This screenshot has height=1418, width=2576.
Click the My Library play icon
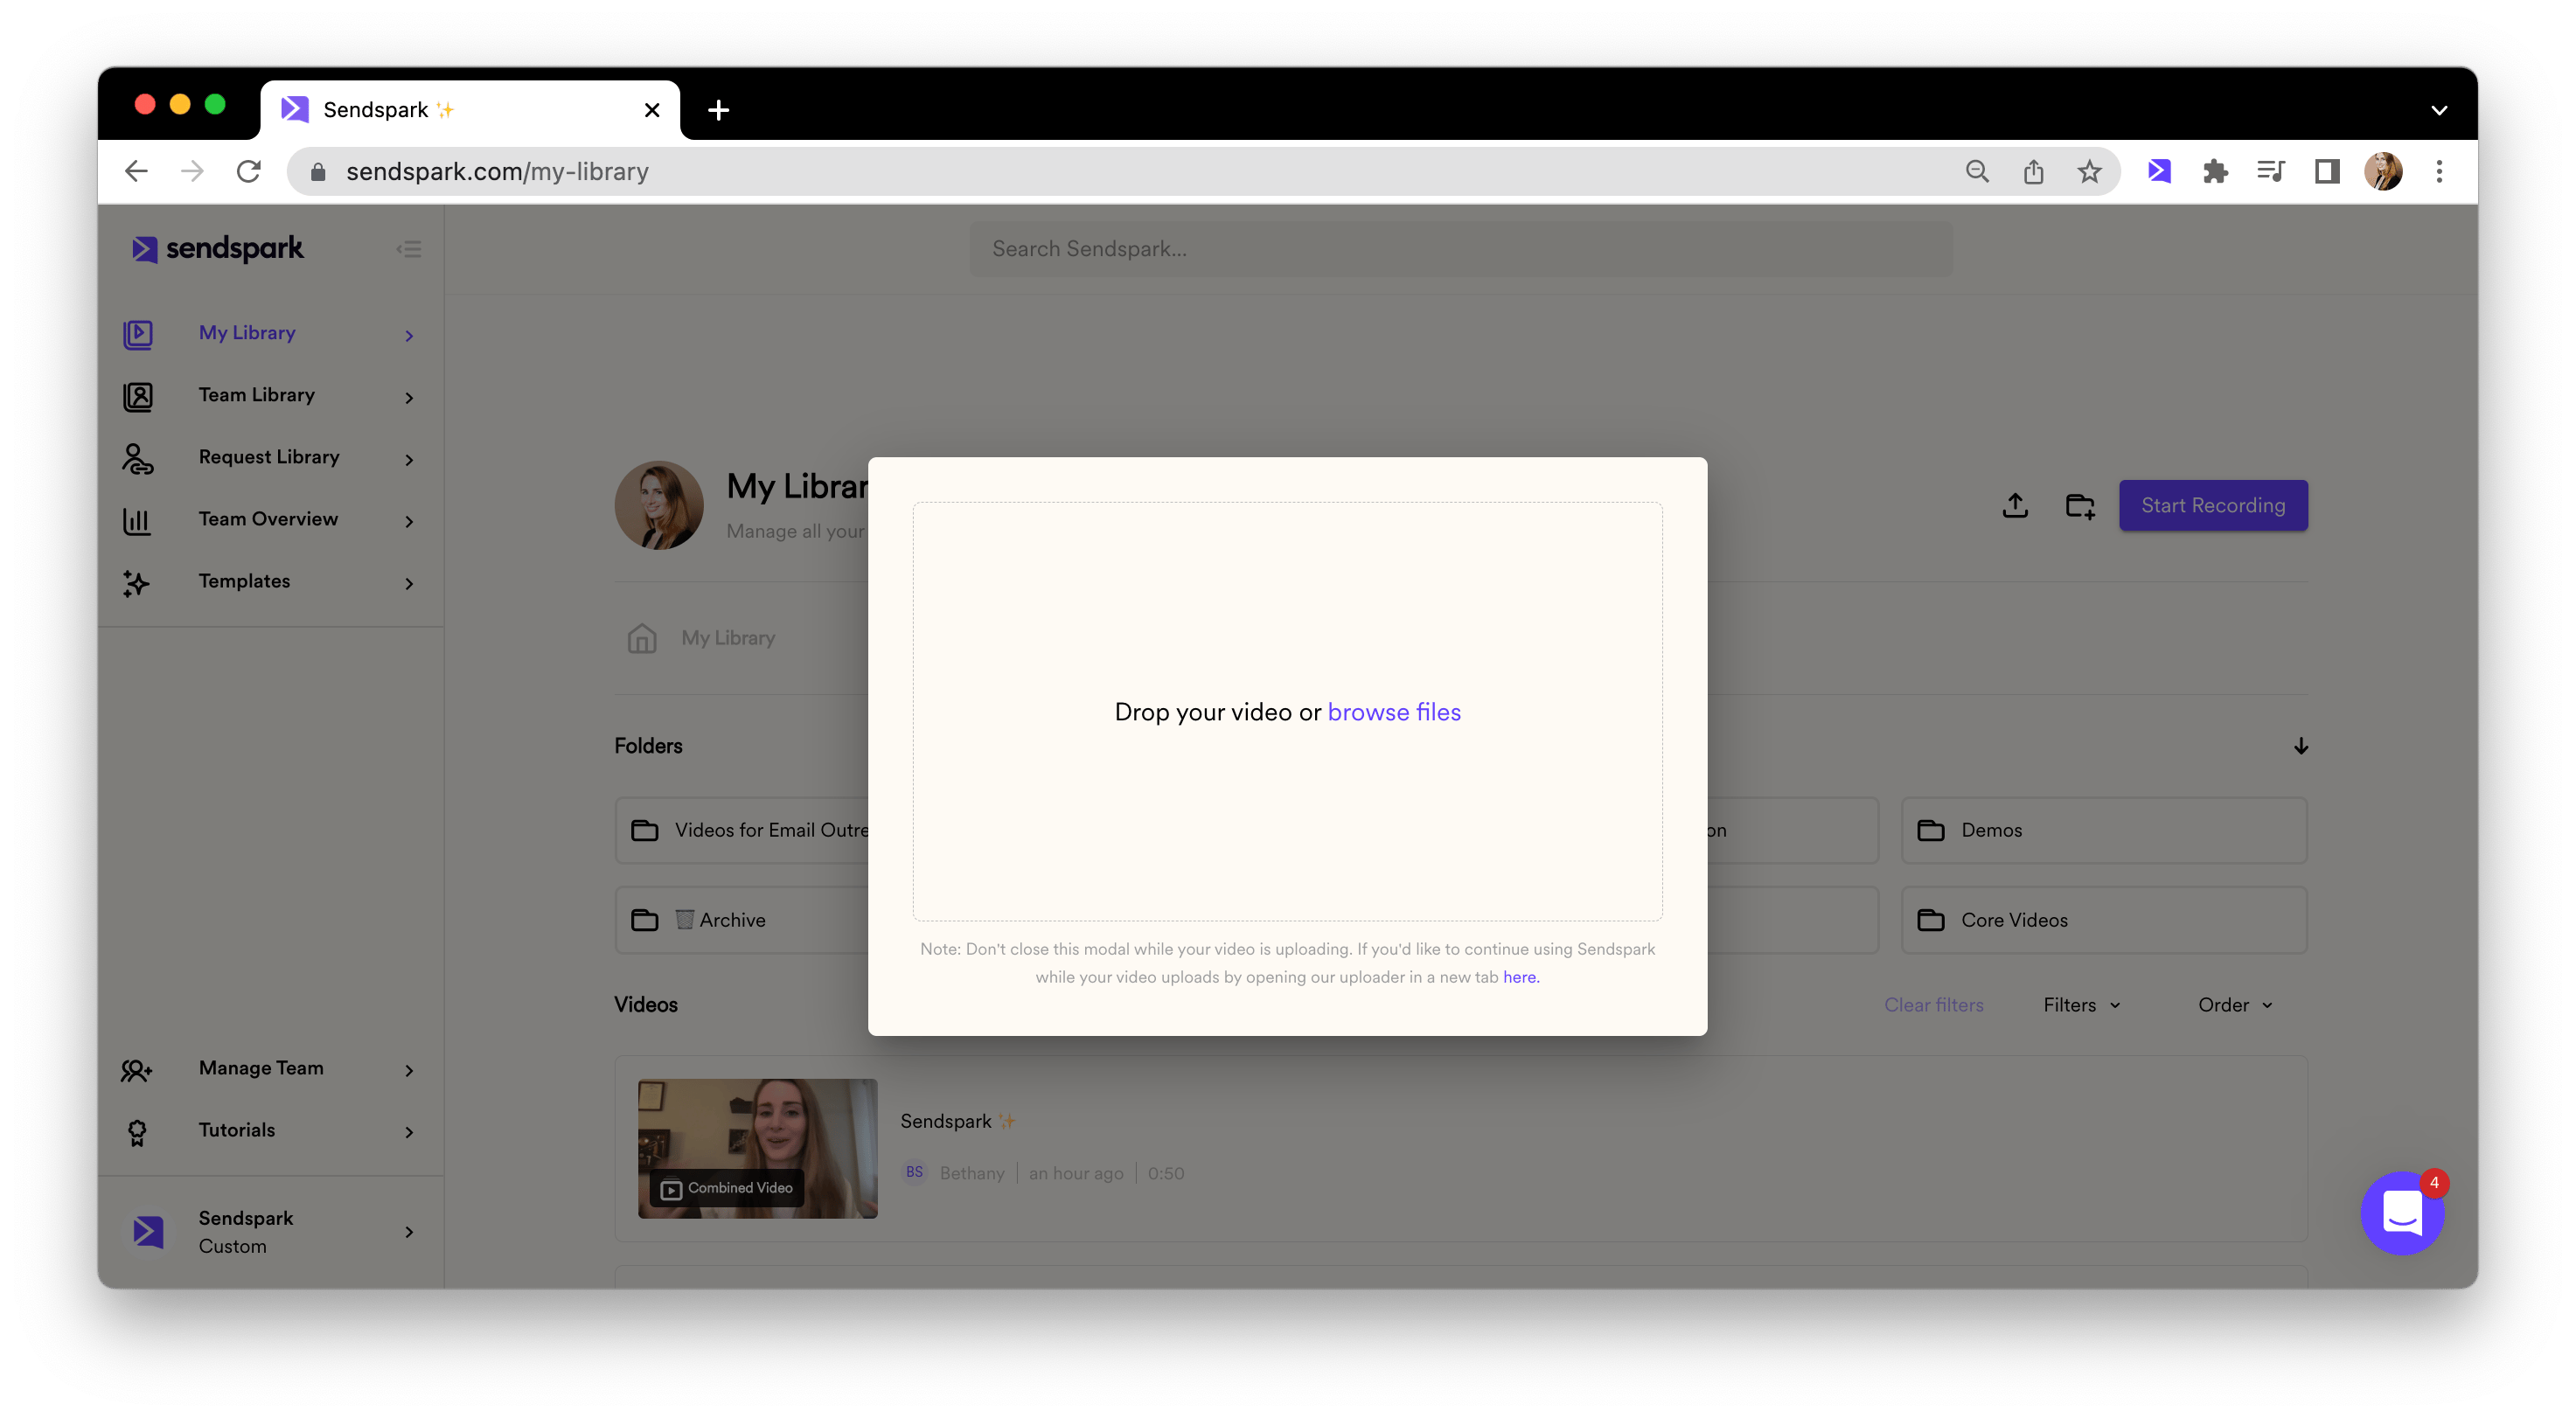[x=138, y=334]
